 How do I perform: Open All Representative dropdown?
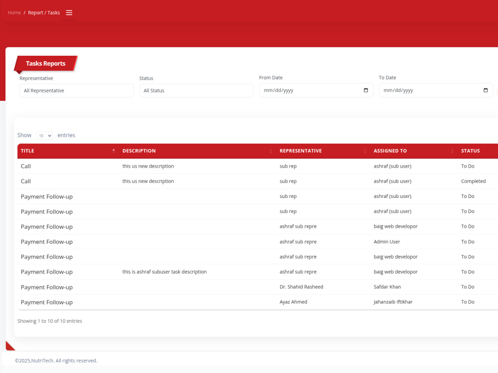point(77,91)
